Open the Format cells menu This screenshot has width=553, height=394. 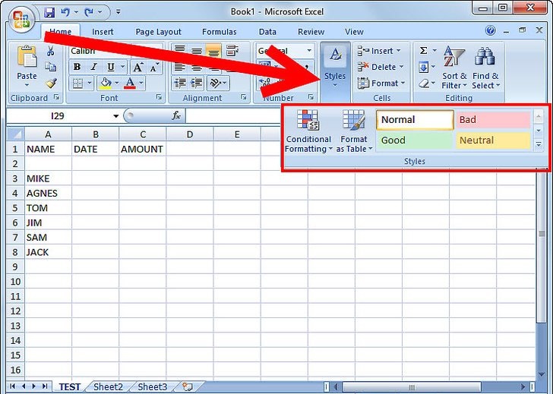pyautogui.click(x=381, y=84)
